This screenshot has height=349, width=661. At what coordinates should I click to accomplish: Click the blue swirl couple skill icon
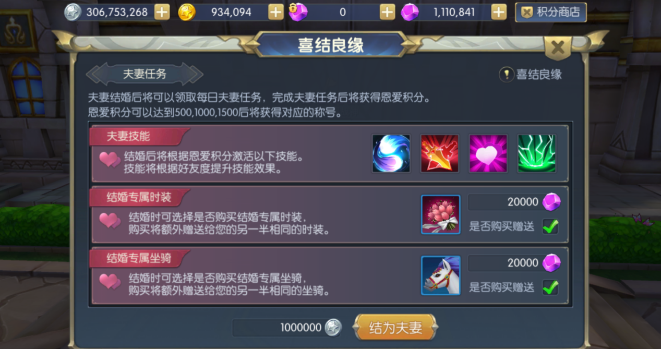point(391,153)
